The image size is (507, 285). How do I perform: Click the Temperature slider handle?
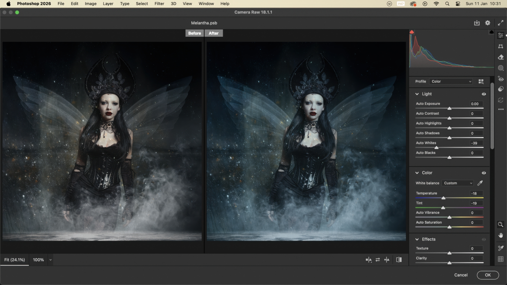coord(443,198)
